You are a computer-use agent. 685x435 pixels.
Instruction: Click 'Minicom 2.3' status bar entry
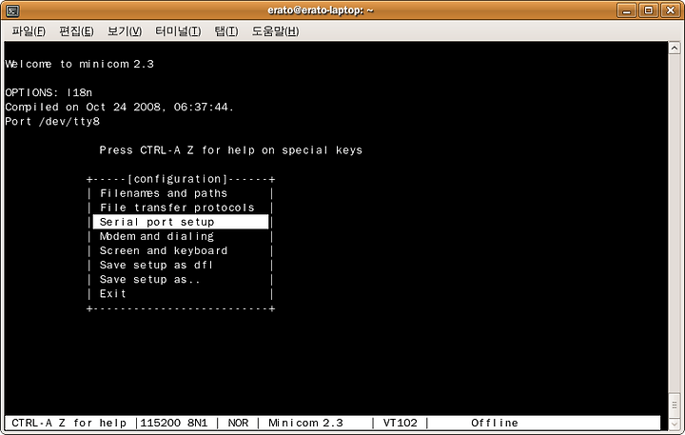pyautogui.click(x=305, y=424)
